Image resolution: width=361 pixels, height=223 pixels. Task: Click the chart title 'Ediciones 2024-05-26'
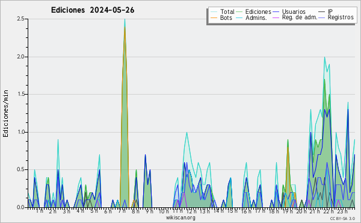click(93, 10)
